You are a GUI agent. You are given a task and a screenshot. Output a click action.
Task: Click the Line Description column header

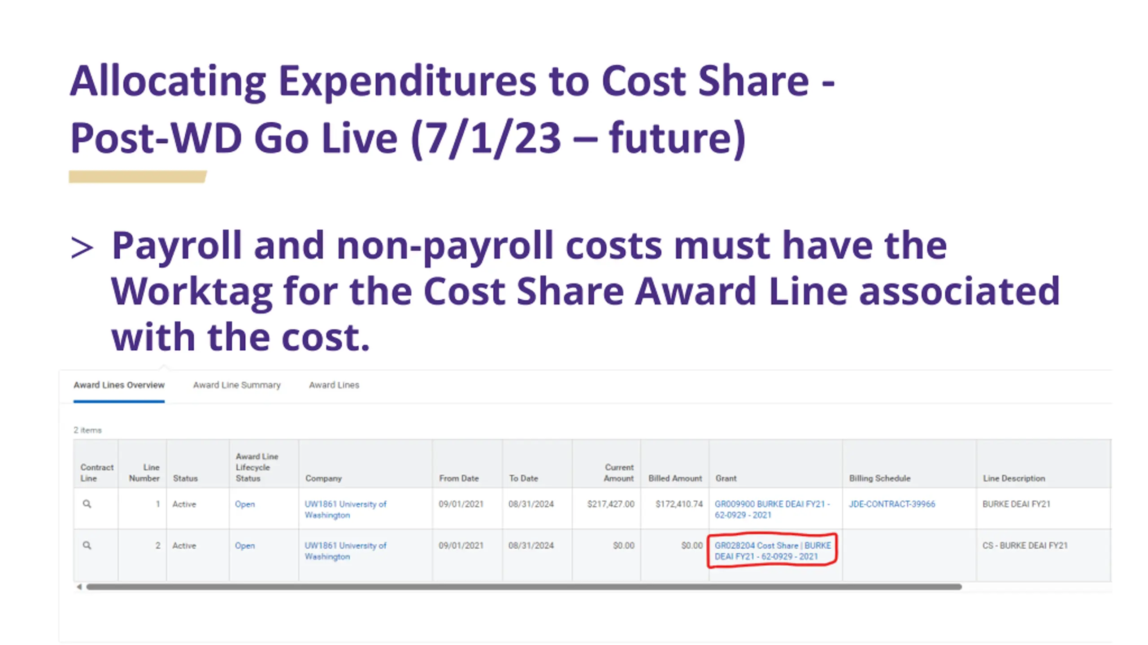click(1013, 478)
